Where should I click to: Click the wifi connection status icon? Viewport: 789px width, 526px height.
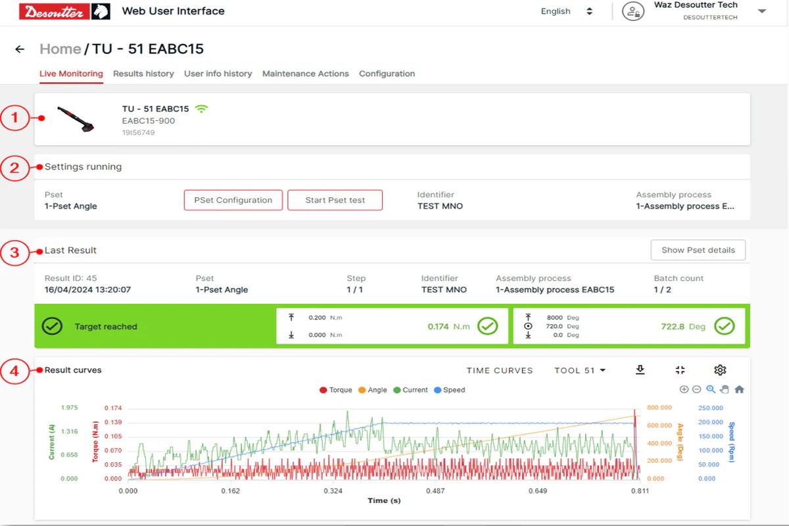click(201, 108)
